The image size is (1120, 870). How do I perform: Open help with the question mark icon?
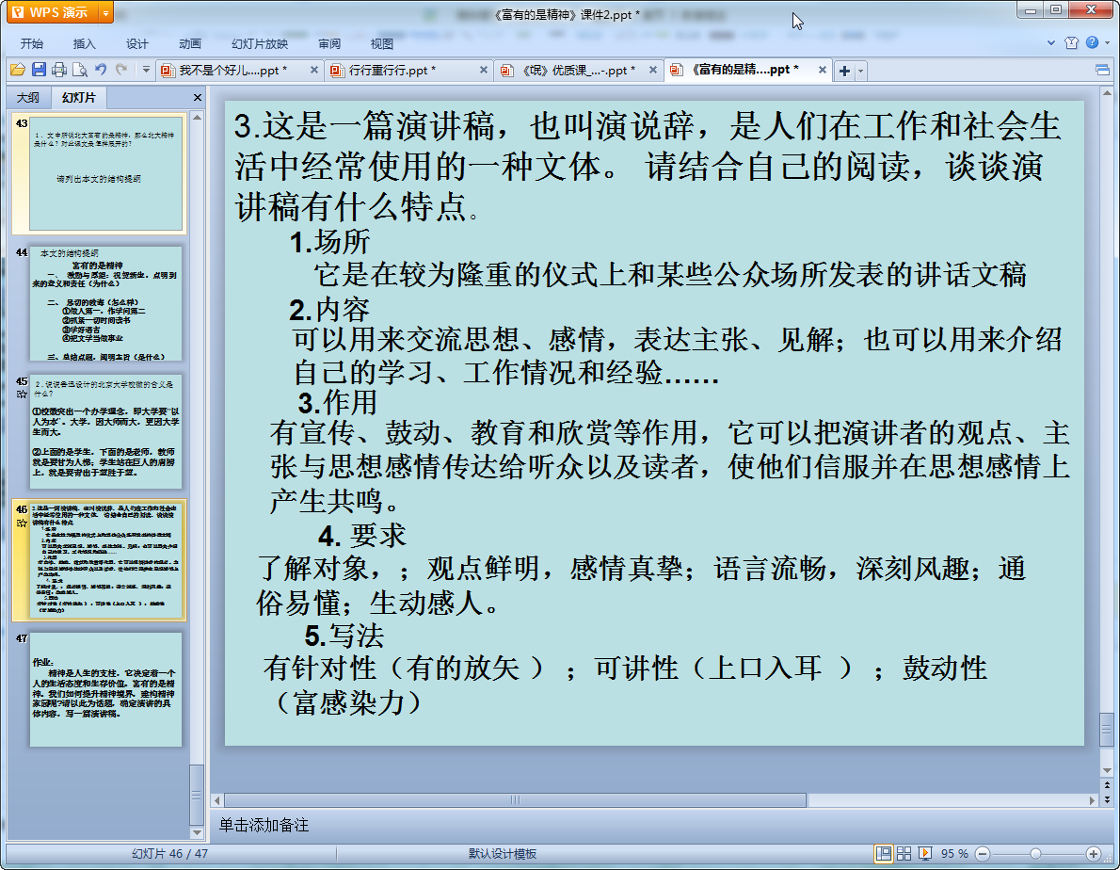tap(1092, 42)
